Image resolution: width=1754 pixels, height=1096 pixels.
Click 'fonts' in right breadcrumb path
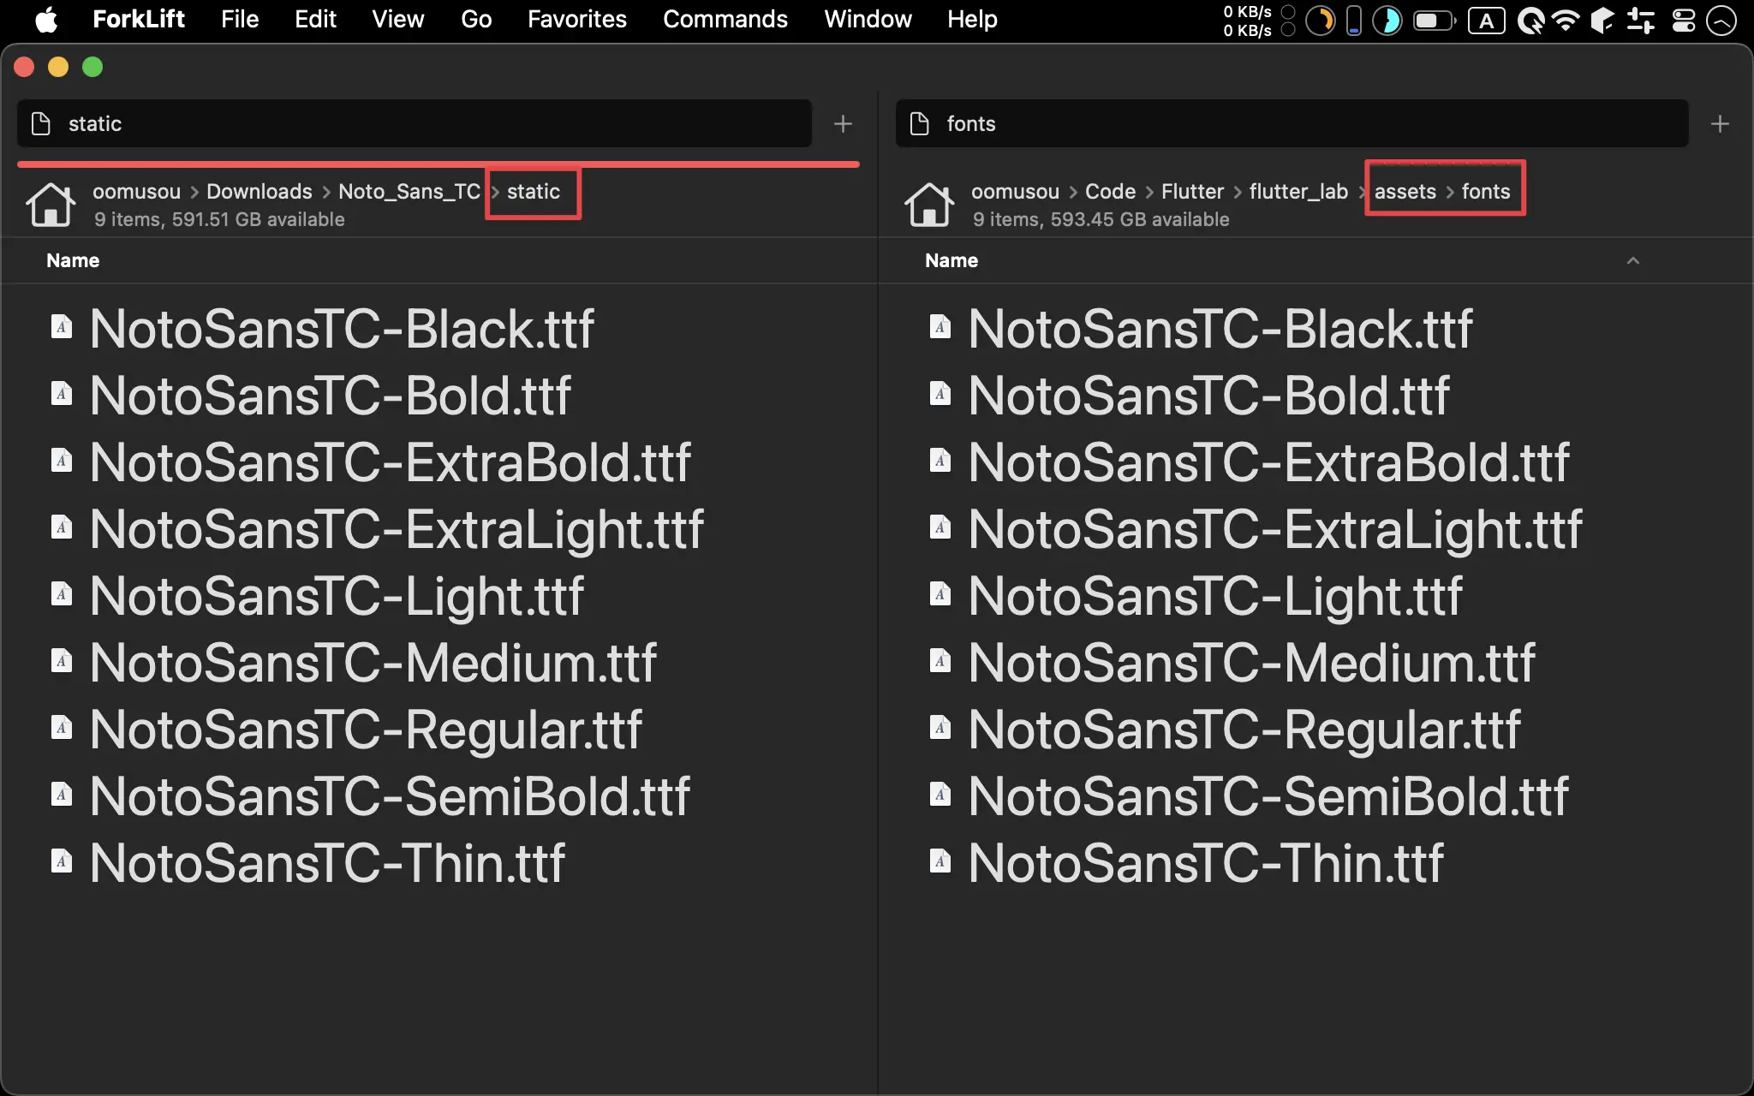coord(1486,191)
